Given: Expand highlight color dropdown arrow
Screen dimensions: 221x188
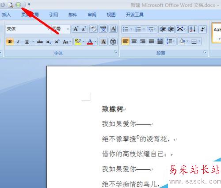Looking at the screenshot, I should [84, 42].
